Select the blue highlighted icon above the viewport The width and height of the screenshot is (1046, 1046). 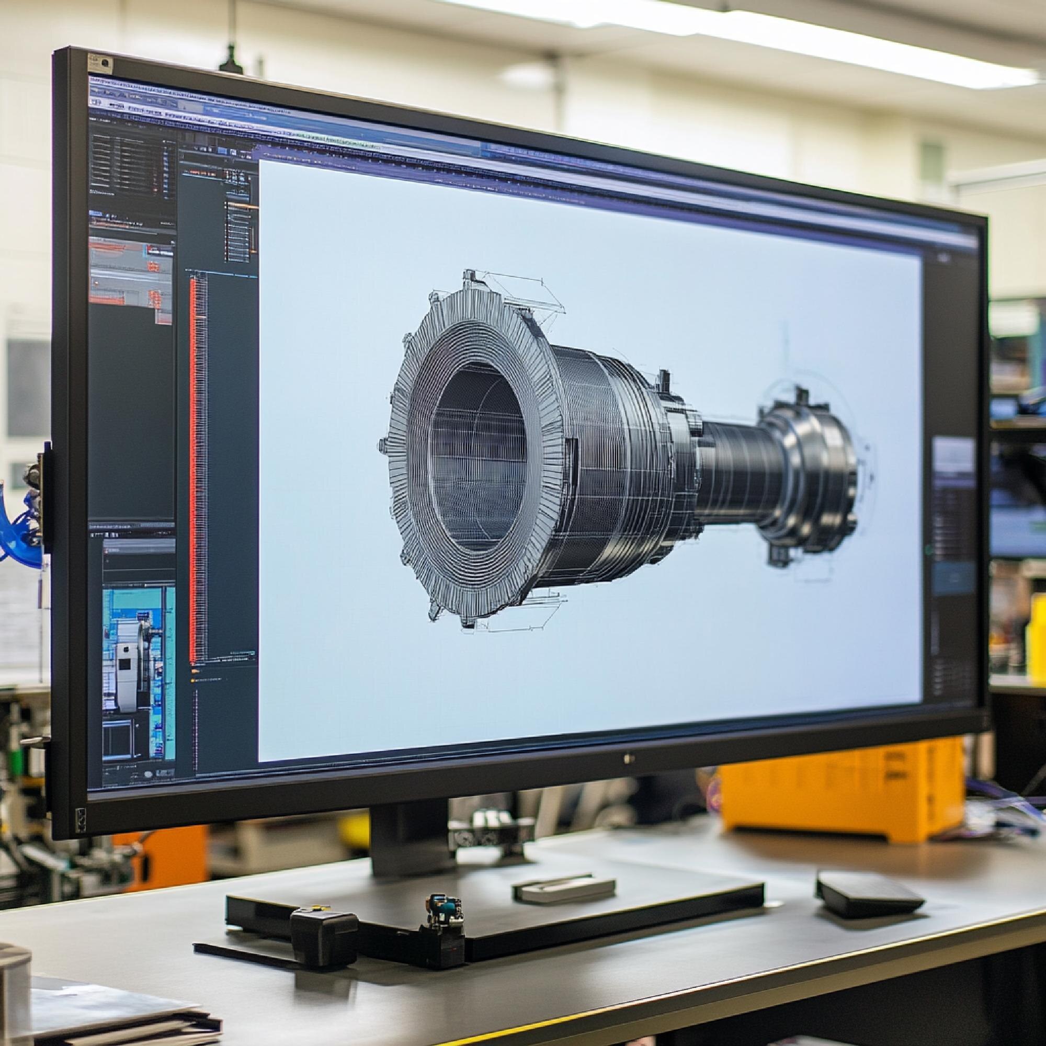coord(223,151)
